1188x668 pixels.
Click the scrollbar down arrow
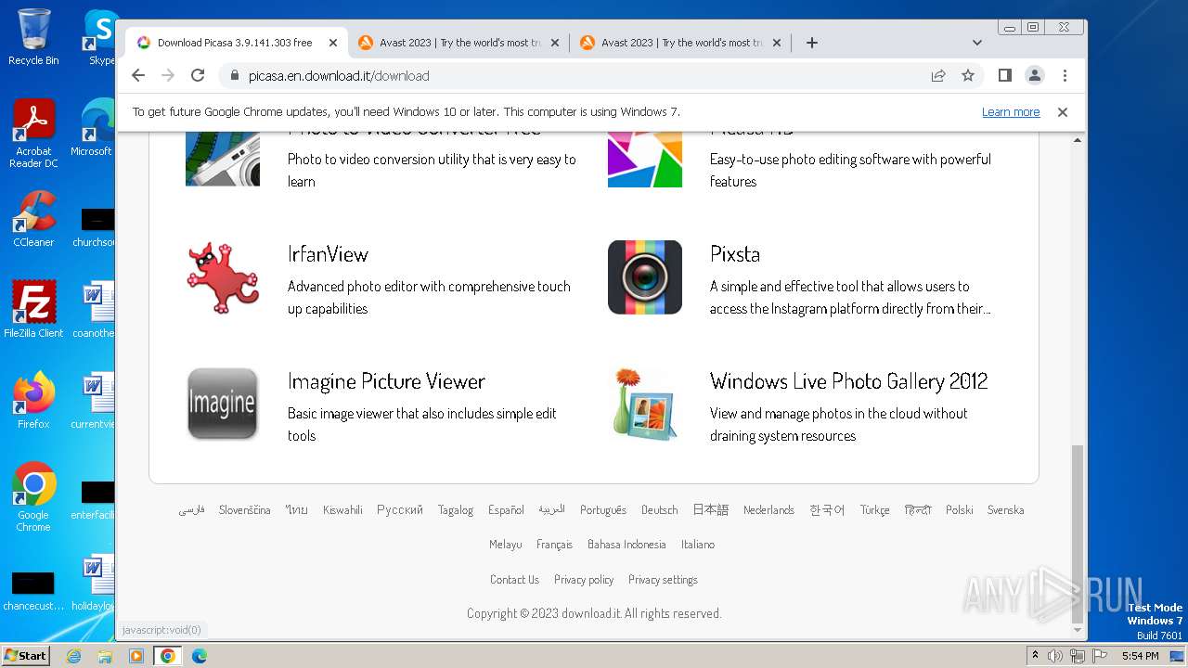[1077, 631]
